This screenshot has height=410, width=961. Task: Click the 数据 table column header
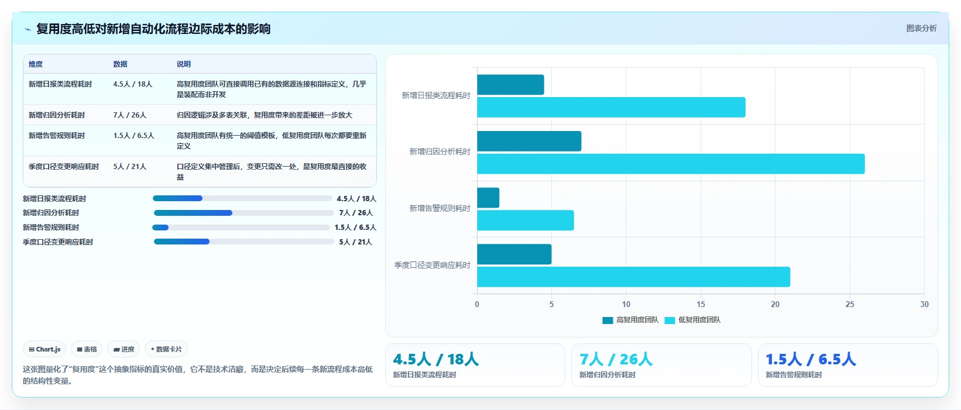(120, 64)
